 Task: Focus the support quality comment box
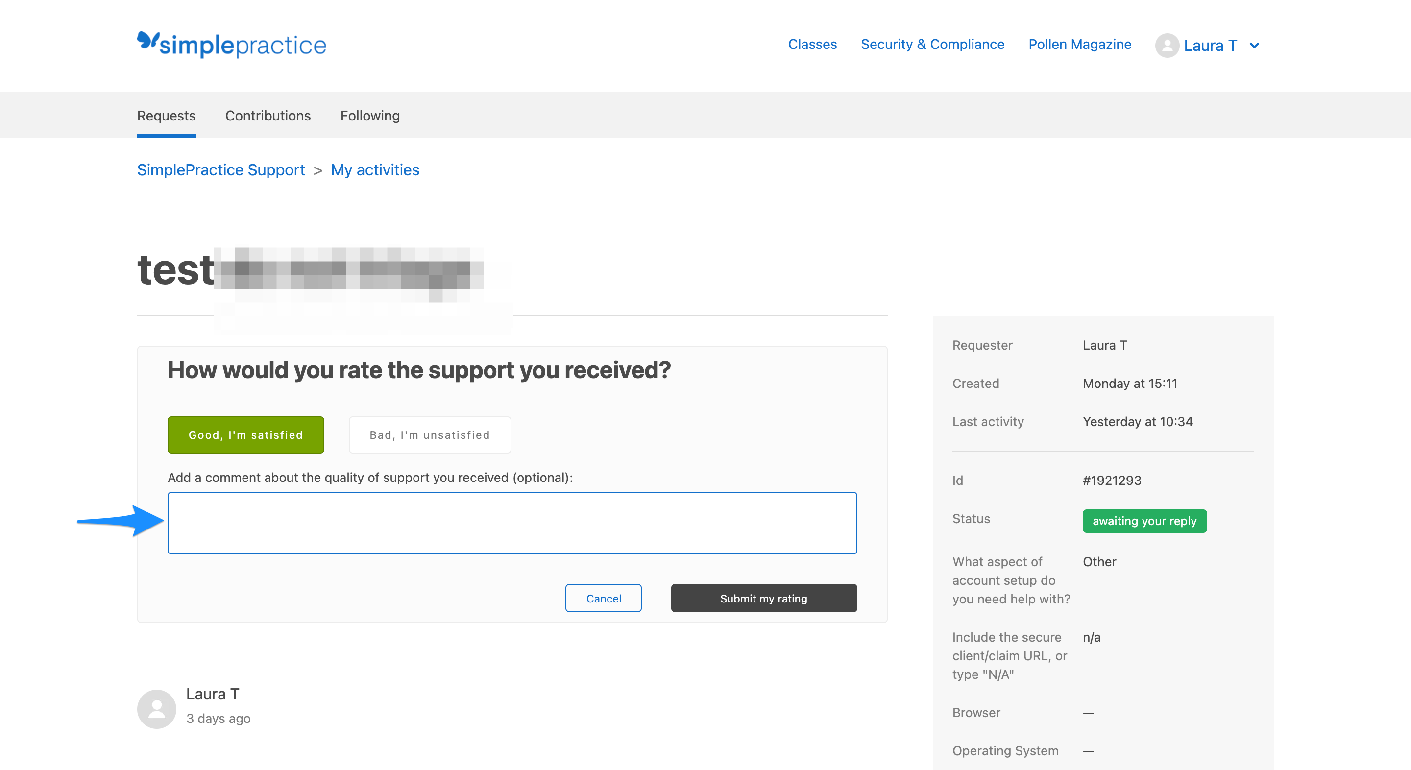coord(512,523)
